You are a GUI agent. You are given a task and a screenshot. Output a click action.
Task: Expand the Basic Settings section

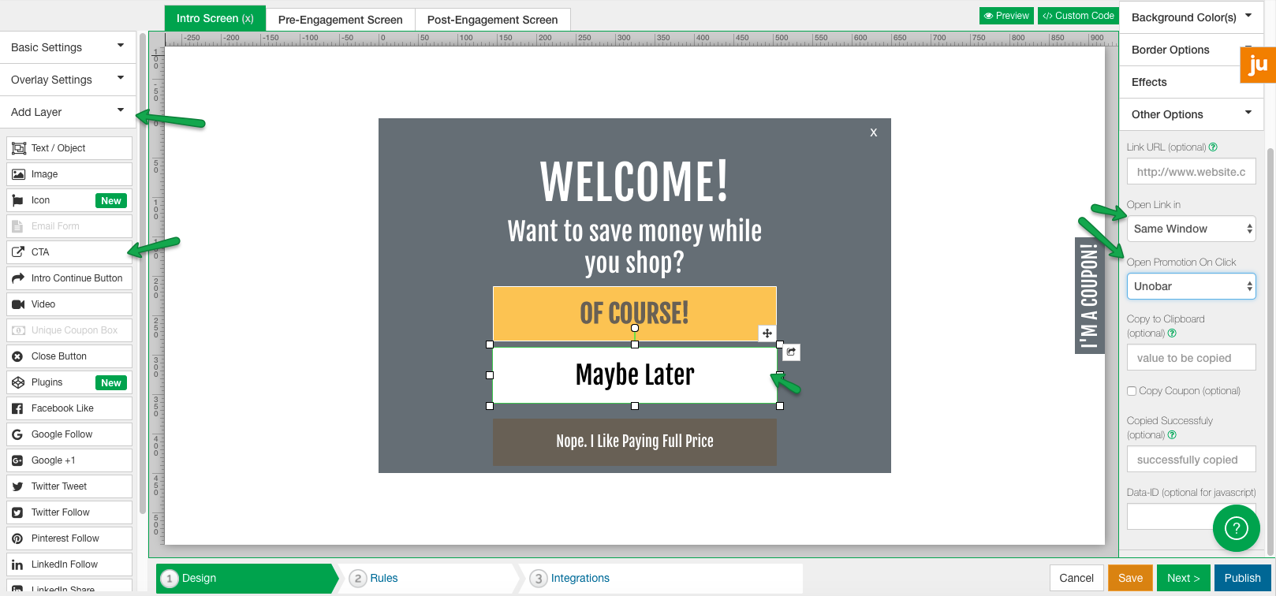coord(68,47)
